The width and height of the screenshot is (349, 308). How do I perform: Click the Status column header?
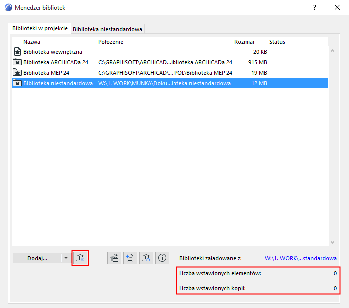[293, 42]
